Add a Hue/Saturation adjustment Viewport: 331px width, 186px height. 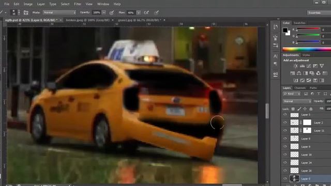tap(292, 73)
